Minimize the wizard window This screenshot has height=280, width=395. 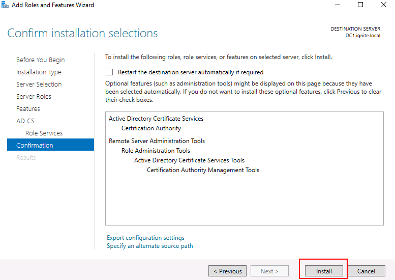338,5
